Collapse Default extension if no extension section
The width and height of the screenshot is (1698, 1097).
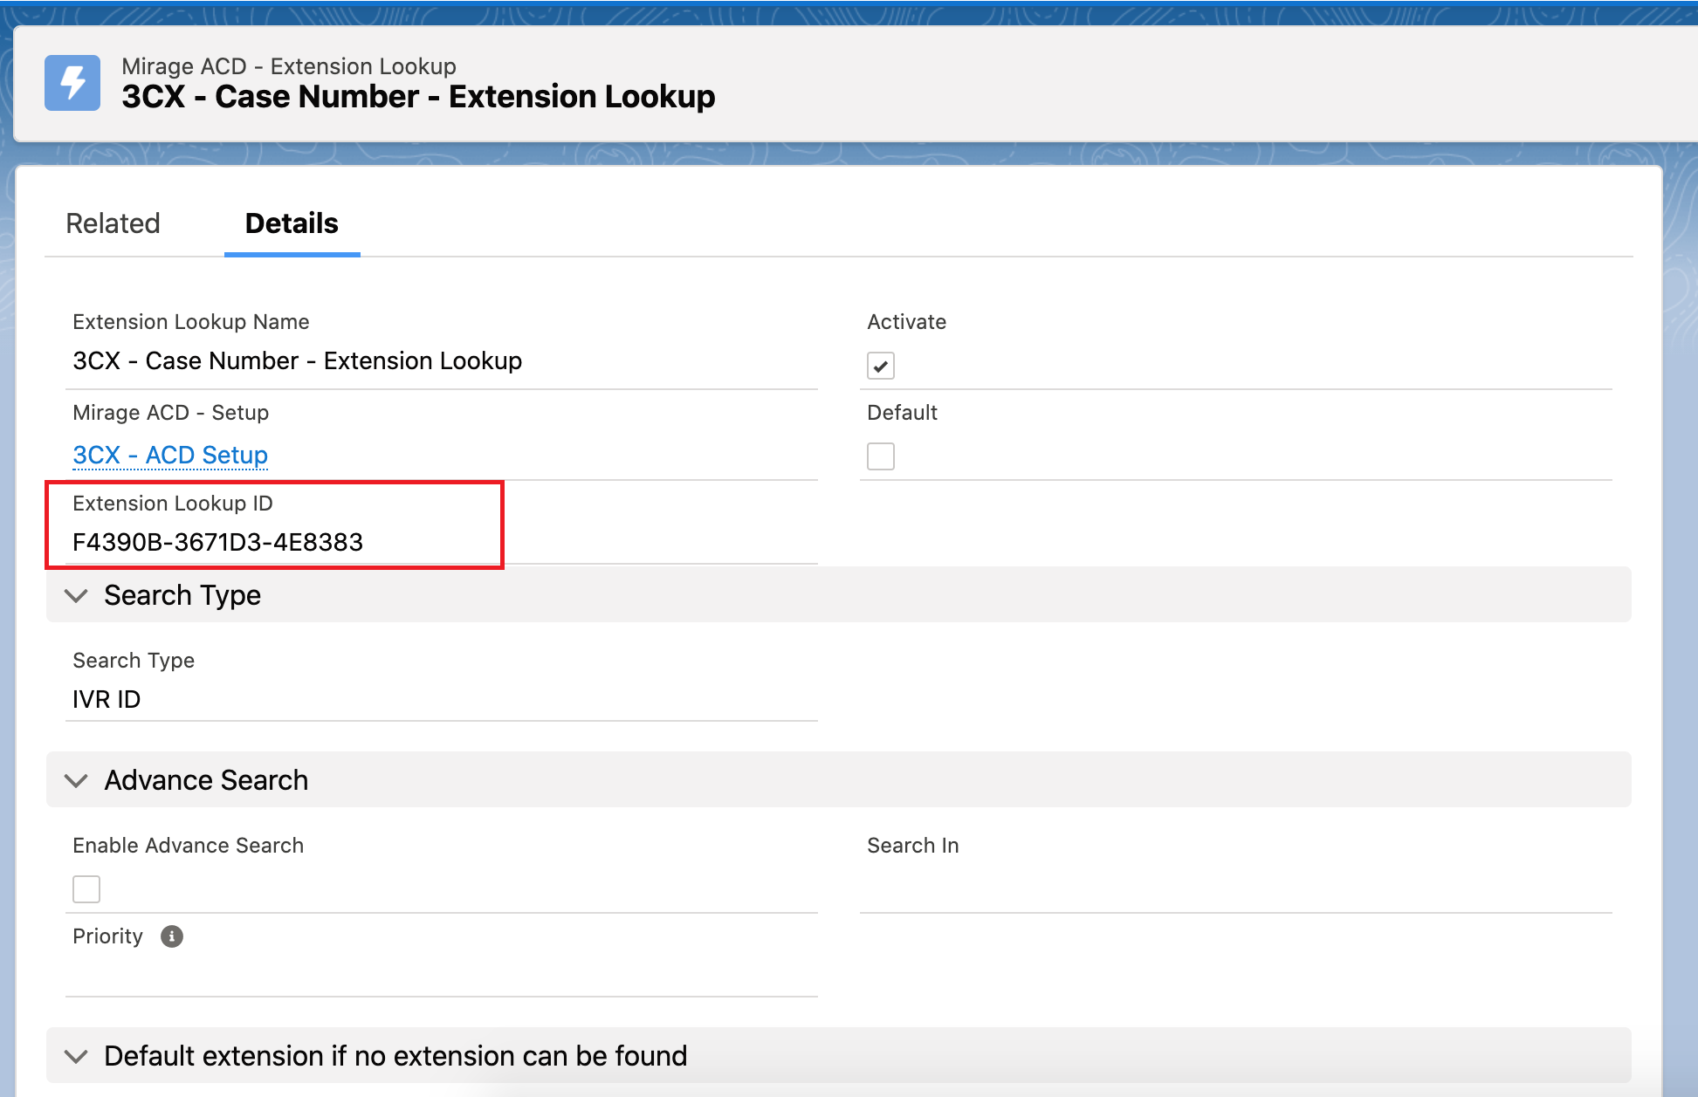[x=77, y=1056]
